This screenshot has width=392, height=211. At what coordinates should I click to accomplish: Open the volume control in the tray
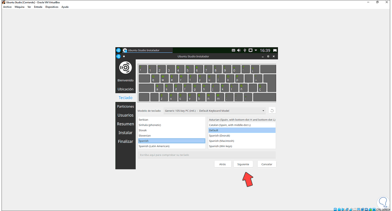tap(239, 50)
